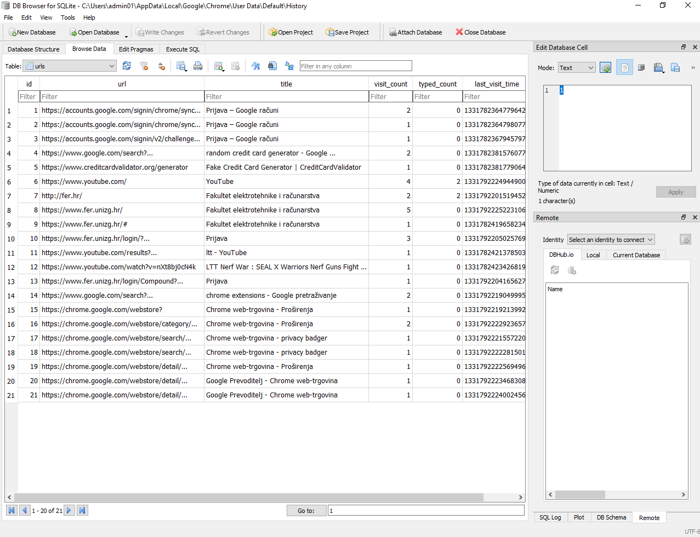Click the find in table binoculars icon
This screenshot has height=537, width=700.
(x=272, y=66)
